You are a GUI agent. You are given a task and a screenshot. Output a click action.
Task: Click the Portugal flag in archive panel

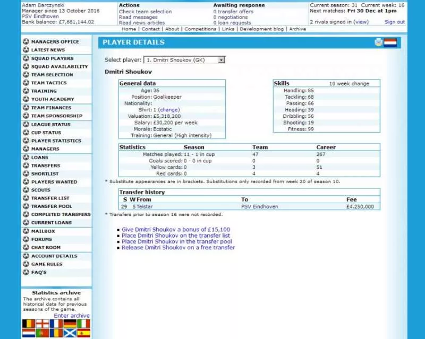pos(42,333)
